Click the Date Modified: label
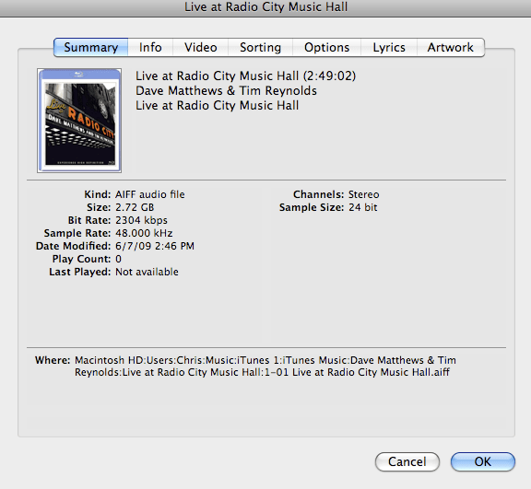The width and height of the screenshot is (531, 489). click(73, 246)
